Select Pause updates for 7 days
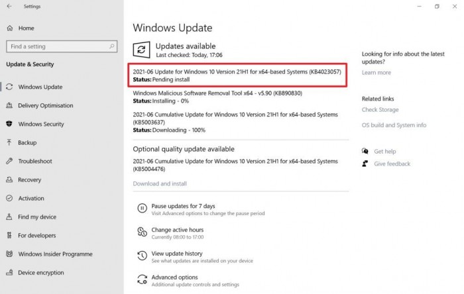 183,206
